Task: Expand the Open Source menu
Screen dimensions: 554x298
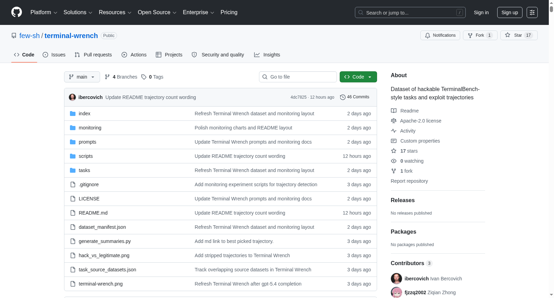Action: [157, 12]
